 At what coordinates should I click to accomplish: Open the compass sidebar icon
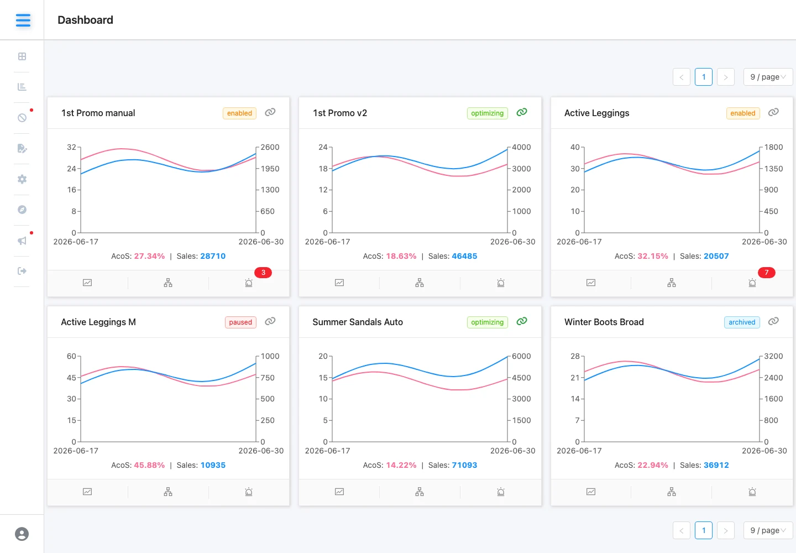coord(22,210)
